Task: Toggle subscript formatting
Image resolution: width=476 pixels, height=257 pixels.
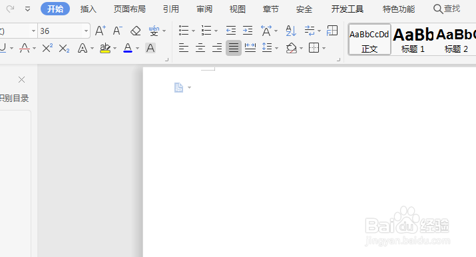Action: pyautogui.click(x=64, y=48)
